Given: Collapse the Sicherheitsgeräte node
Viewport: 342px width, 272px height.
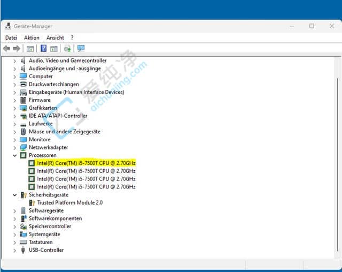Looking at the screenshot, I should pyautogui.click(x=15, y=195).
